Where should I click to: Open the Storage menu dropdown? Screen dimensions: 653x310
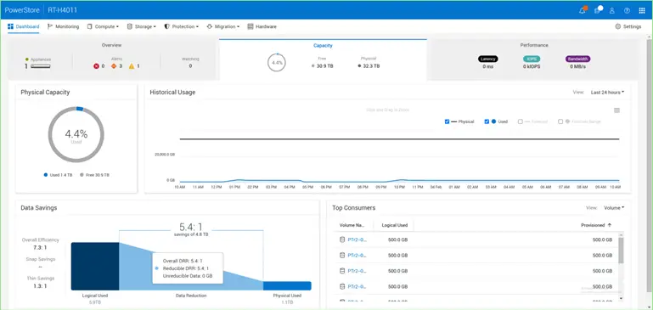(x=142, y=26)
